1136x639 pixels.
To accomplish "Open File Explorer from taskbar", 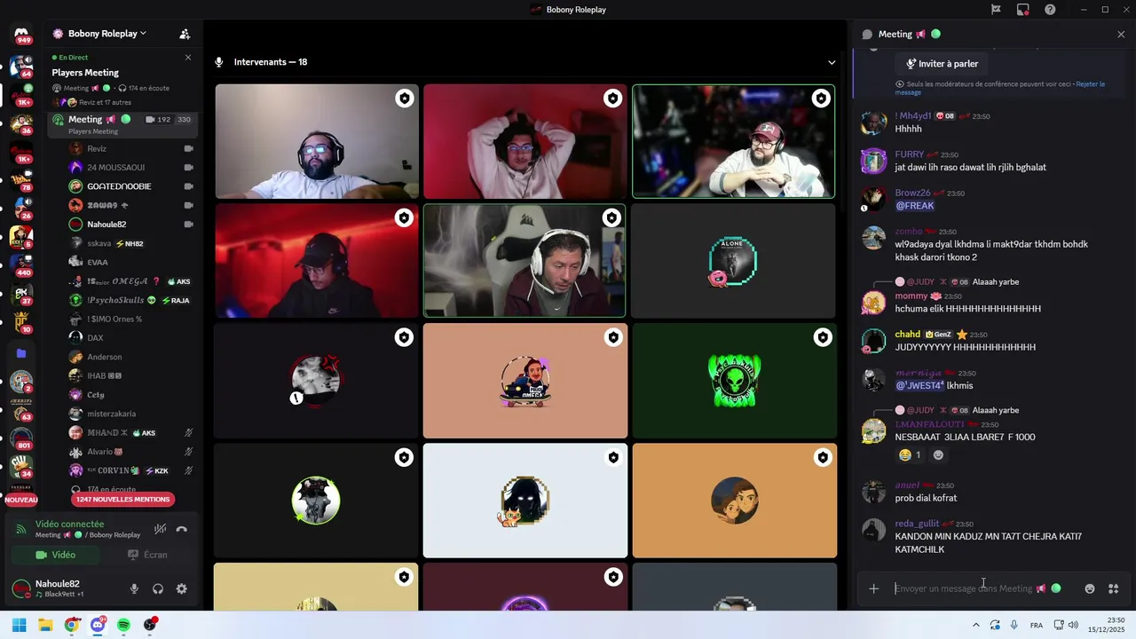I will [x=45, y=625].
